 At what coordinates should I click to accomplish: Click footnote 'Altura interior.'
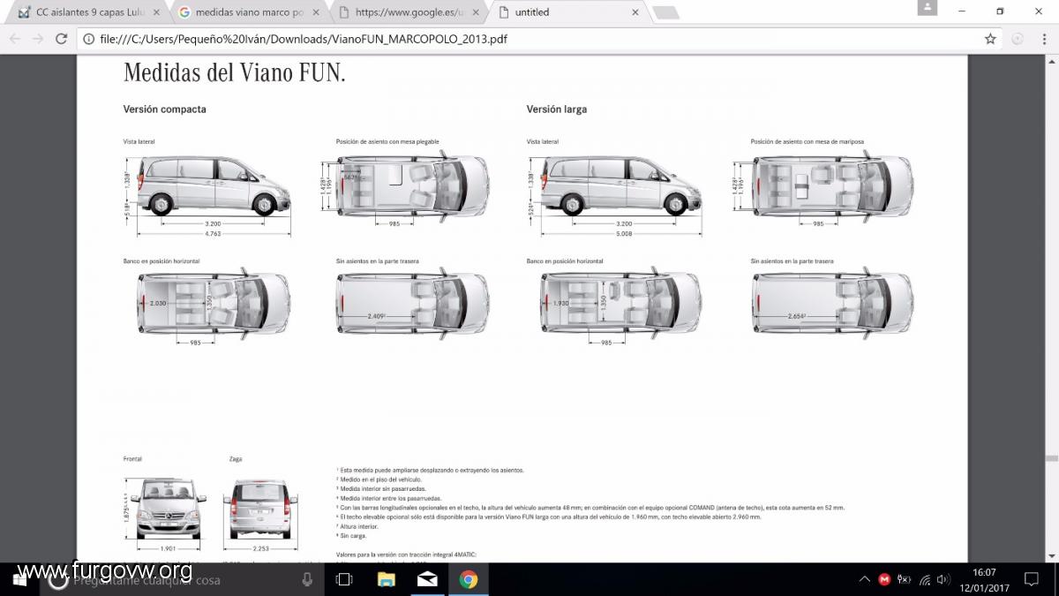point(358,526)
